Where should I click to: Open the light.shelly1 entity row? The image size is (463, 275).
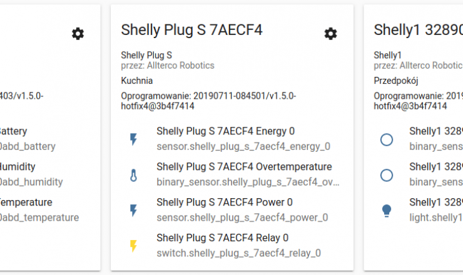[419, 210]
